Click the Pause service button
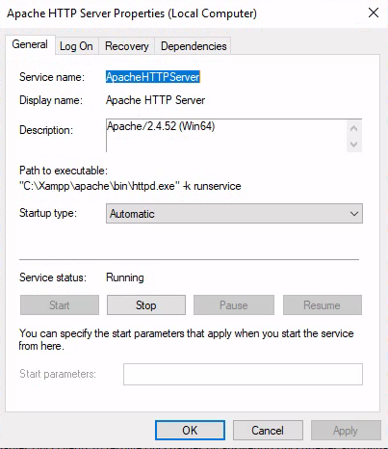Image resolution: width=388 pixels, height=449 pixels. click(x=234, y=305)
